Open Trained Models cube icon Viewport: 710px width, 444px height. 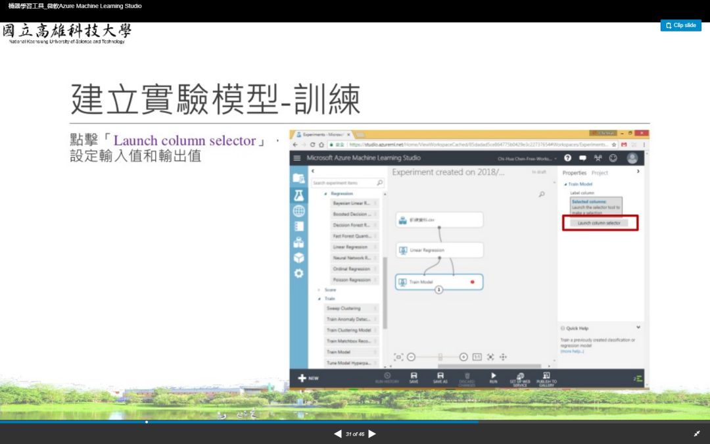point(298,258)
